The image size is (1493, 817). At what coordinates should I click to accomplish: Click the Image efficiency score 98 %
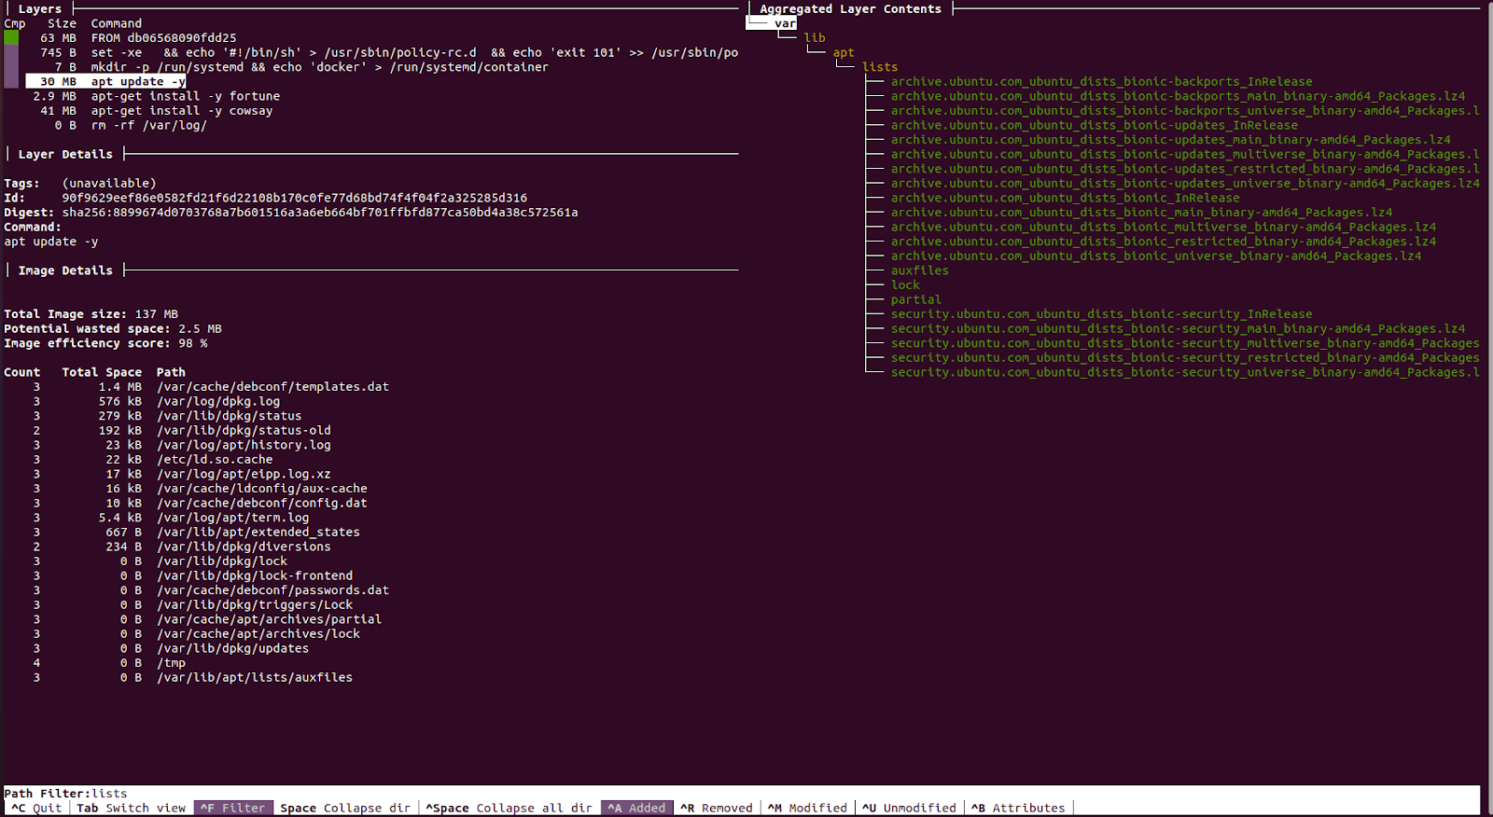(x=105, y=343)
